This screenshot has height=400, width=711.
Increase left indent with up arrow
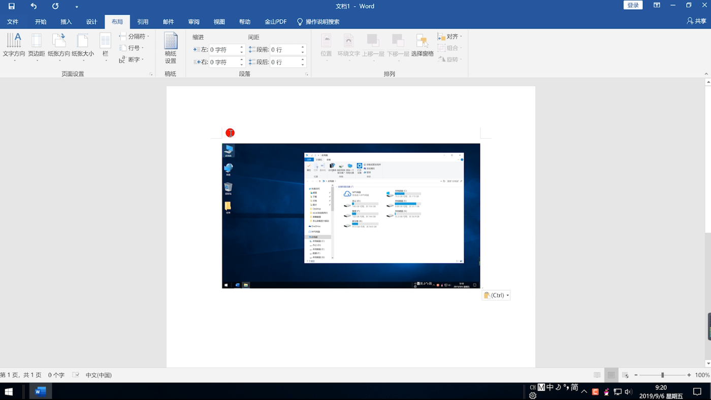pos(242,47)
